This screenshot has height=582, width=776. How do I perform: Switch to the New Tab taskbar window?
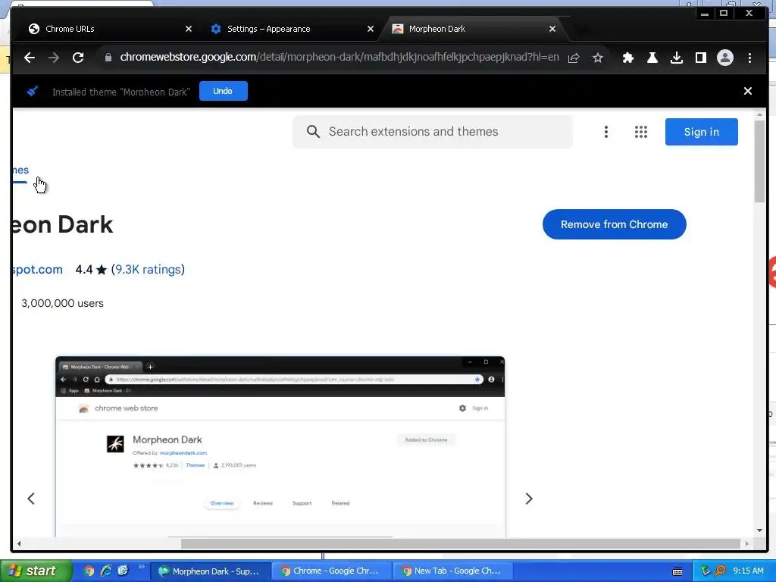[452, 571]
